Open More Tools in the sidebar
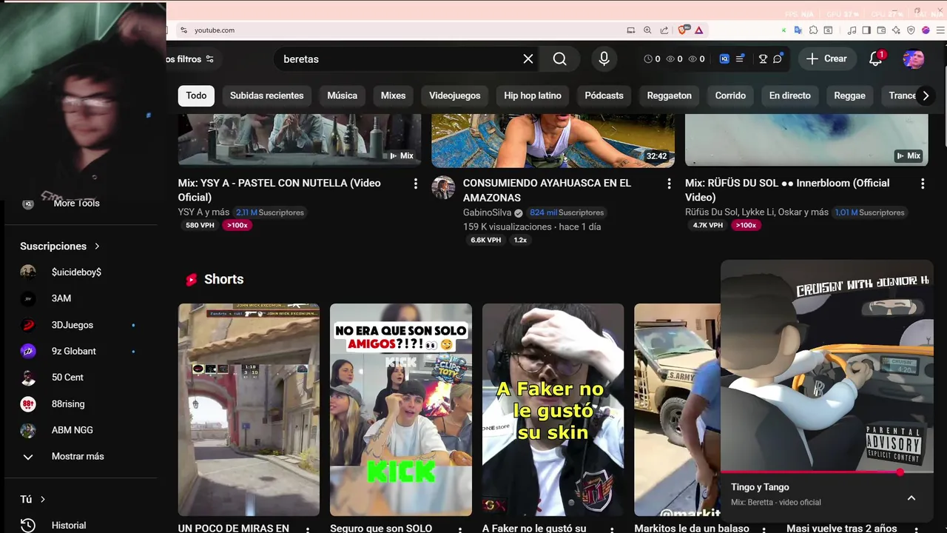This screenshot has width=947, height=533. [76, 203]
